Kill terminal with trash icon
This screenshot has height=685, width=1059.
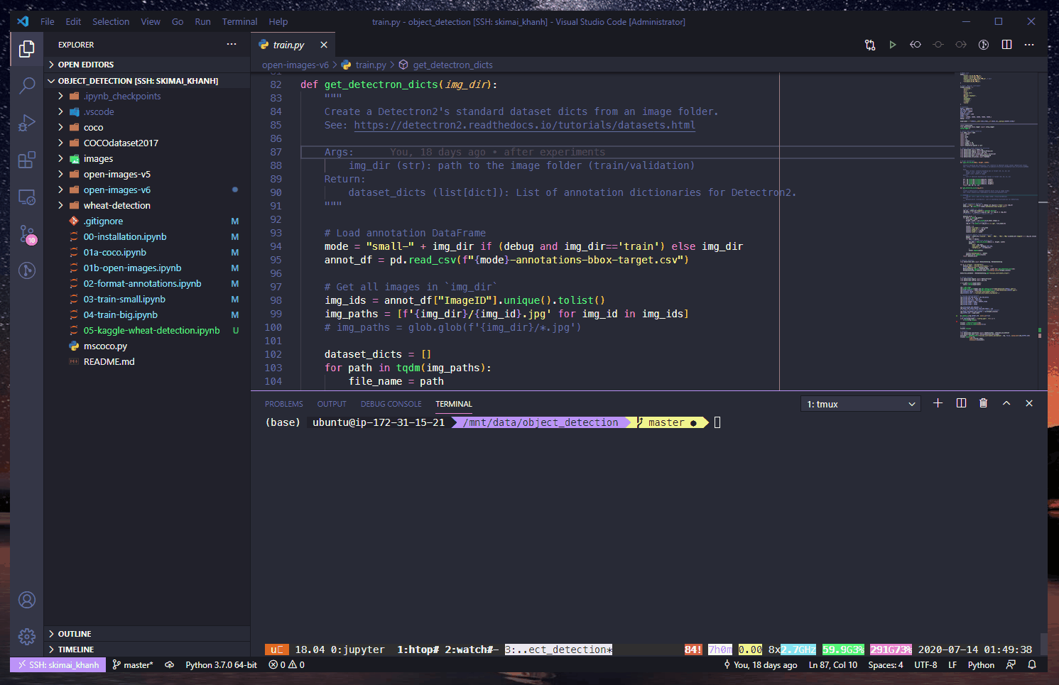pos(983,403)
